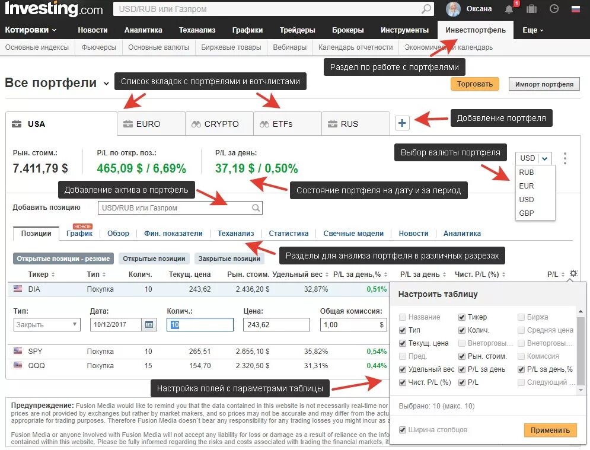Click the briefcase portfolio icon in header
The image size is (590, 450).
pyautogui.click(x=531, y=9)
